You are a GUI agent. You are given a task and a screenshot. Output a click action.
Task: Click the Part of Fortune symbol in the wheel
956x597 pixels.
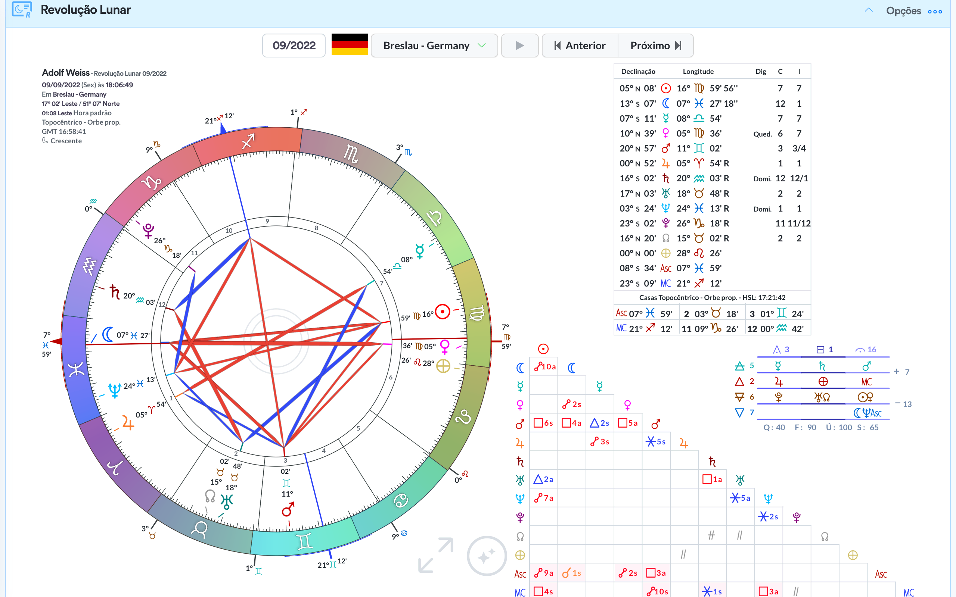click(x=443, y=366)
